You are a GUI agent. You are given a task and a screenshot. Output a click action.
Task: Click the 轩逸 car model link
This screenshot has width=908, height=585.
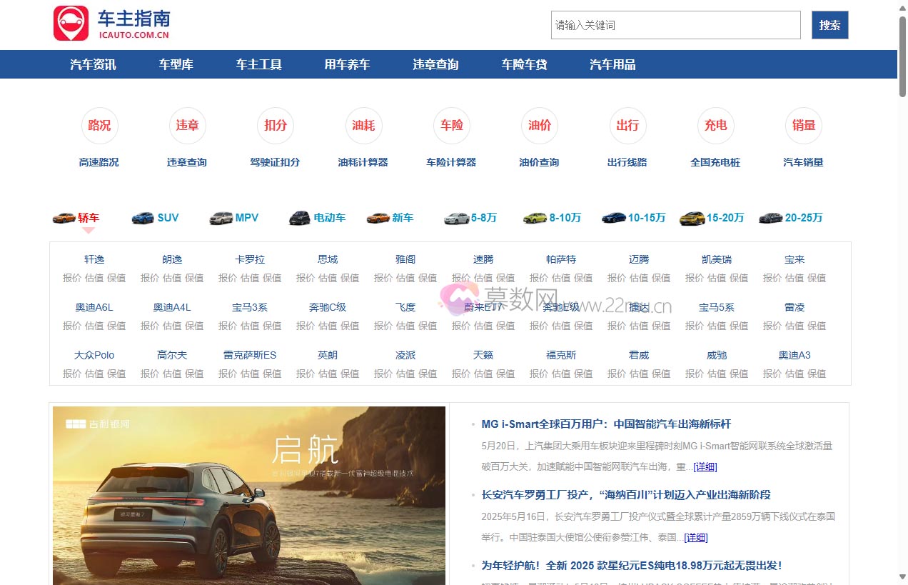coord(94,259)
